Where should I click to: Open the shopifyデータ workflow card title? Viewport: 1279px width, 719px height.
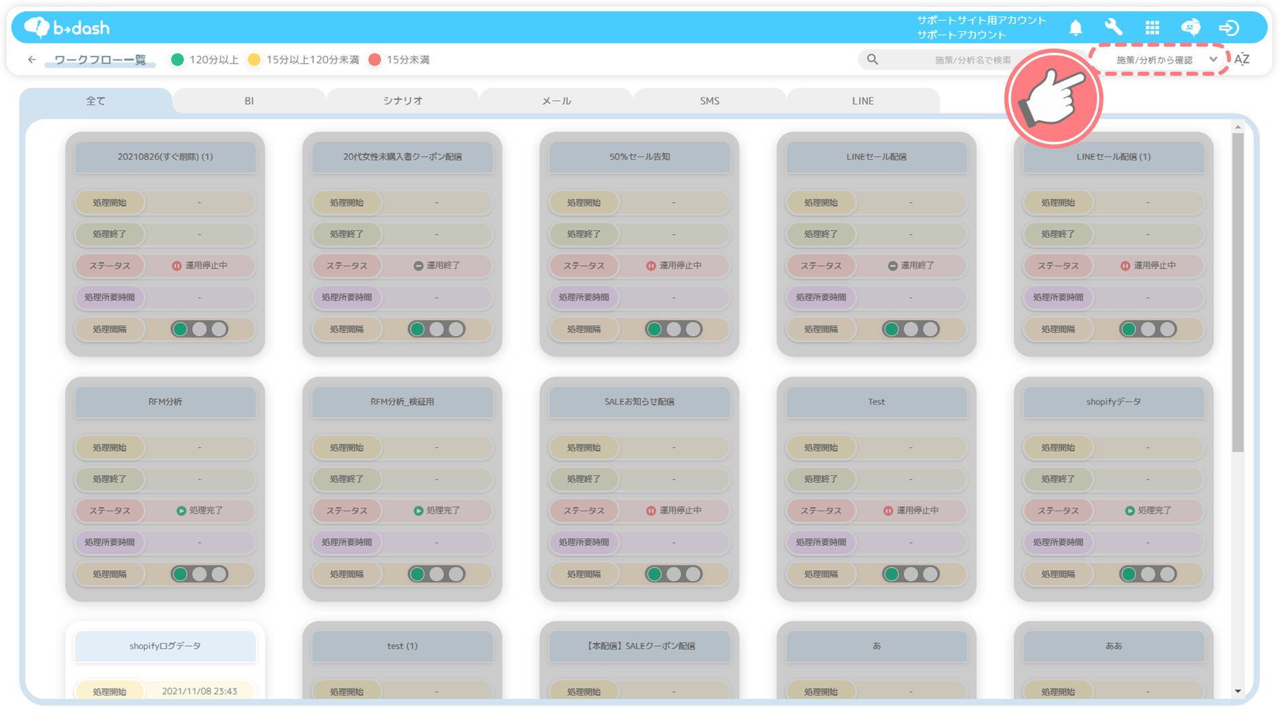click(x=1114, y=402)
